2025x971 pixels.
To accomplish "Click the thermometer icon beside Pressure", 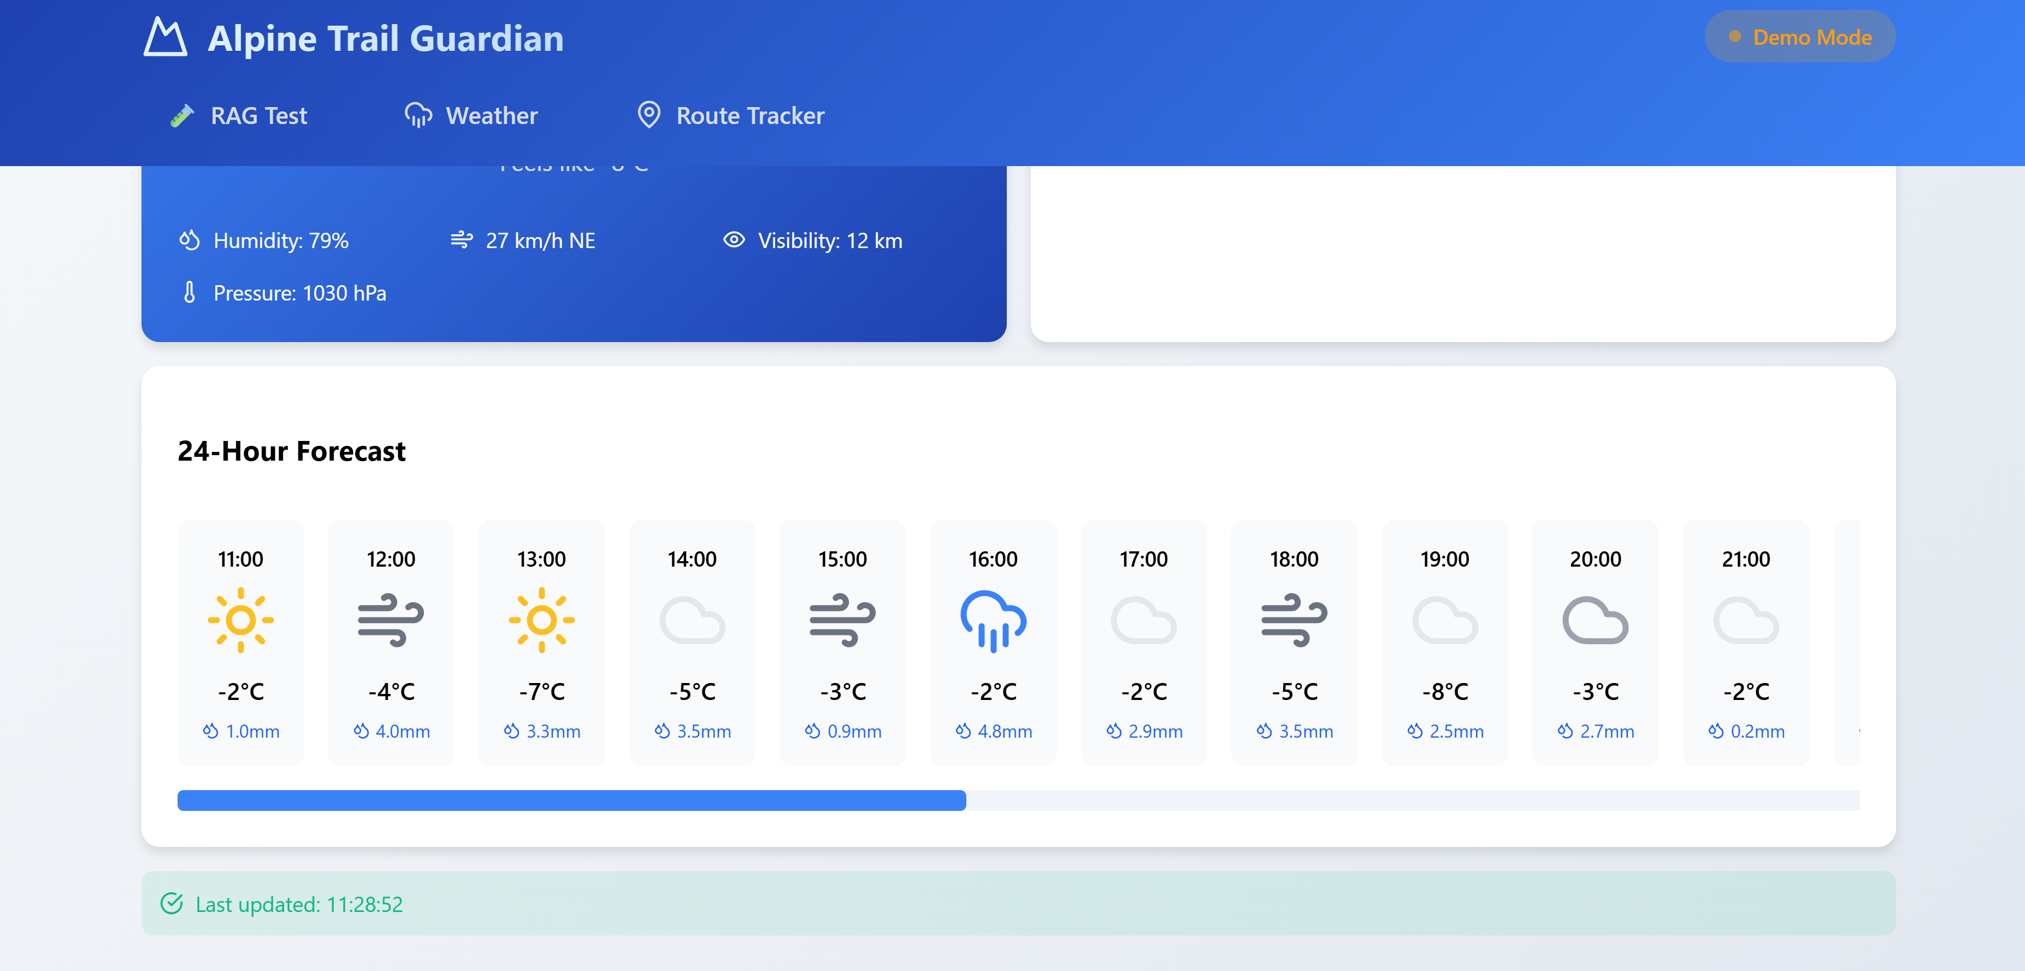I will tap(190, 292).
